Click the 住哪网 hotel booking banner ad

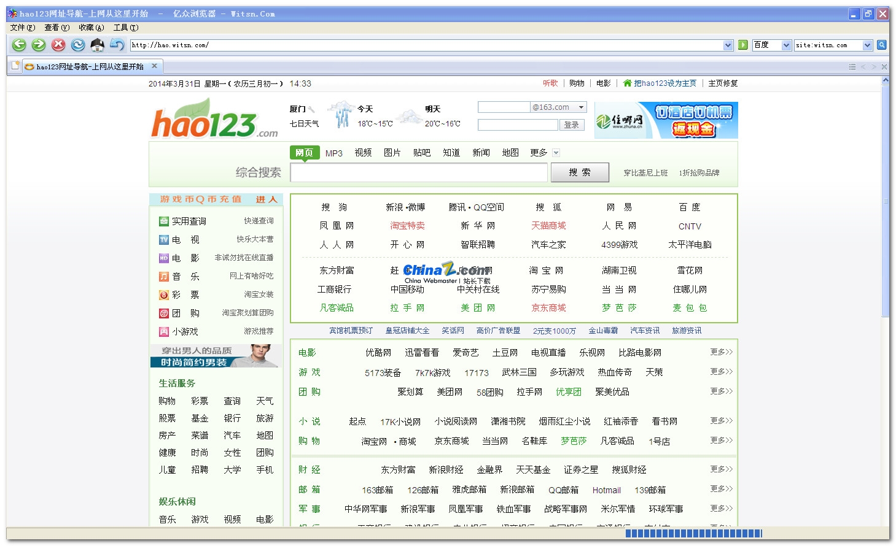[x=666, y=120]
